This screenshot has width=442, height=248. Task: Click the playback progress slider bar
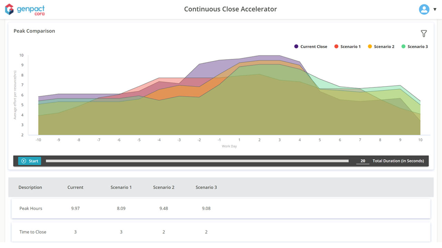(x=197, y=161)
